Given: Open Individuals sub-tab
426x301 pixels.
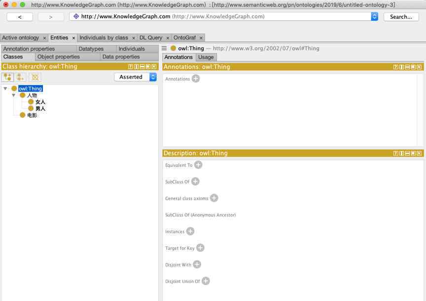Looking at the screenshot, I should point(138,49).
